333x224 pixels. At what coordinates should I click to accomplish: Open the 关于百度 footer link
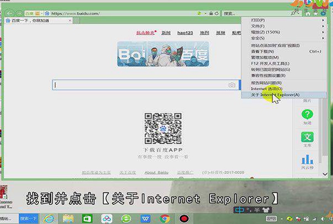pos(128,172)
